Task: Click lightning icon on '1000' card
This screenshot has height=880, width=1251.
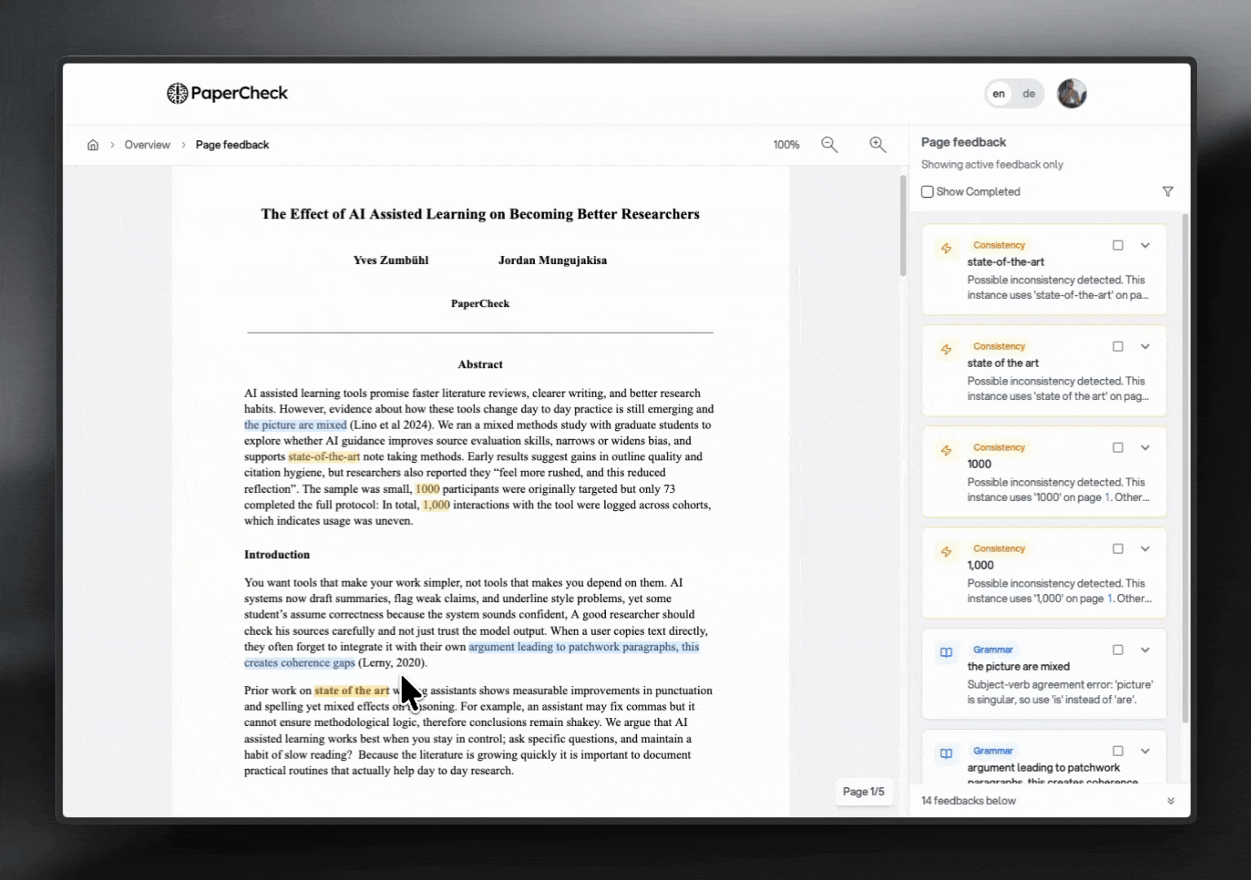Action: (946, 451)
